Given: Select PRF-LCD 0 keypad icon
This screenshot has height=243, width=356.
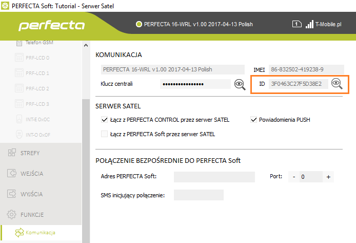Looking at the screenshot, I should [x=19, y=58].
